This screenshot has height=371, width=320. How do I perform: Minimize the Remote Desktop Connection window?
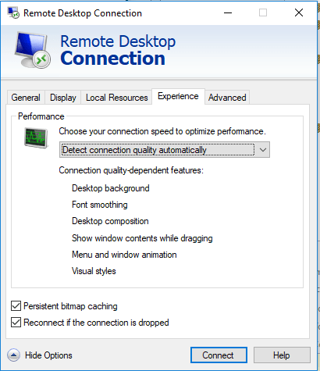(x=228, y=12)
